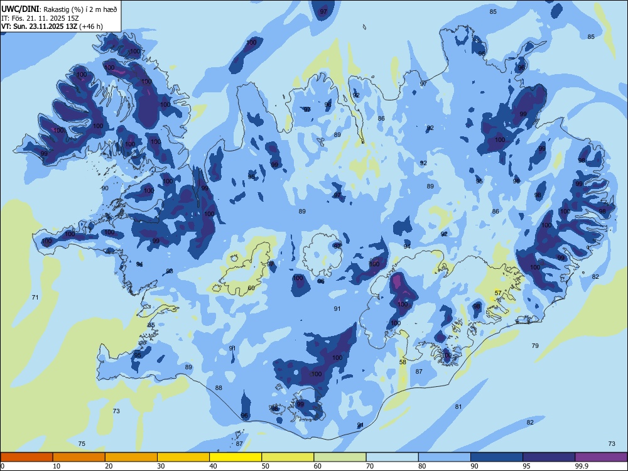Click the map humidity value '57'
Screen dimensions: 628x471
(x=498, y=293)
